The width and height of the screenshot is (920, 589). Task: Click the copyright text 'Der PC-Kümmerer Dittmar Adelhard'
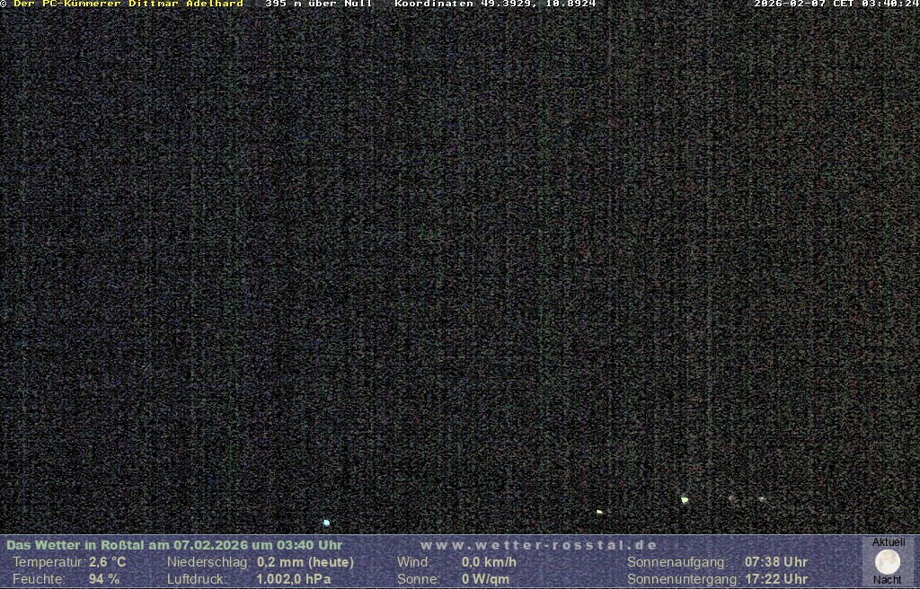point(128,4)
